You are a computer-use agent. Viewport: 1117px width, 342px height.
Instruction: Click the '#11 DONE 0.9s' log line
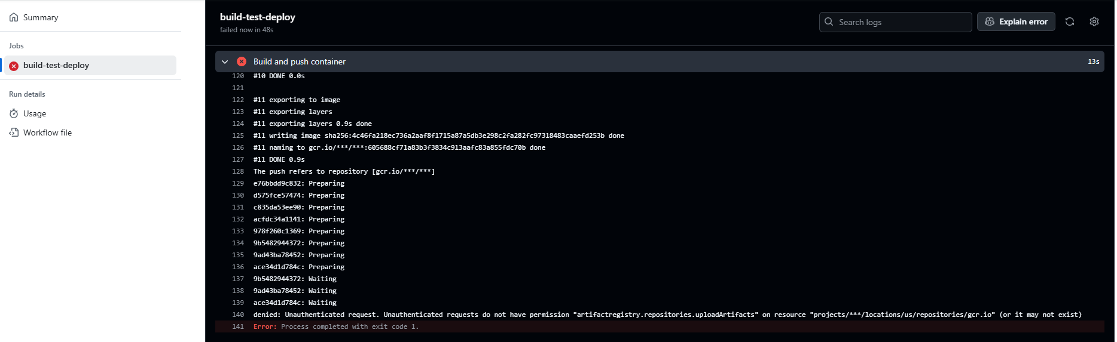279,159
